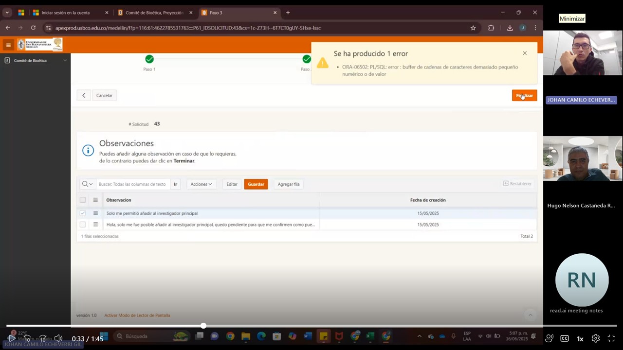The width and height of the screenshot is (623, 350).
Task: Check the second observation row checkbox
Action: (x=83, y=225)
